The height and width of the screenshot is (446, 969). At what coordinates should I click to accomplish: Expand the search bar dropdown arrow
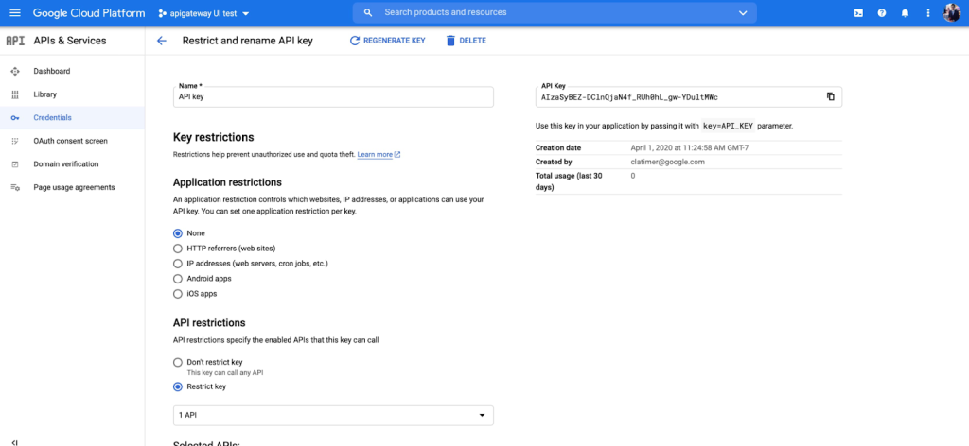click(743, 13)
